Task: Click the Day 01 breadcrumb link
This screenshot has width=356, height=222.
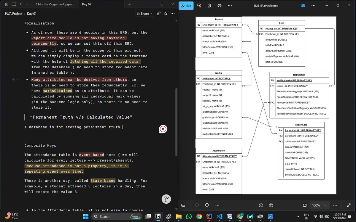Action: 32,14
